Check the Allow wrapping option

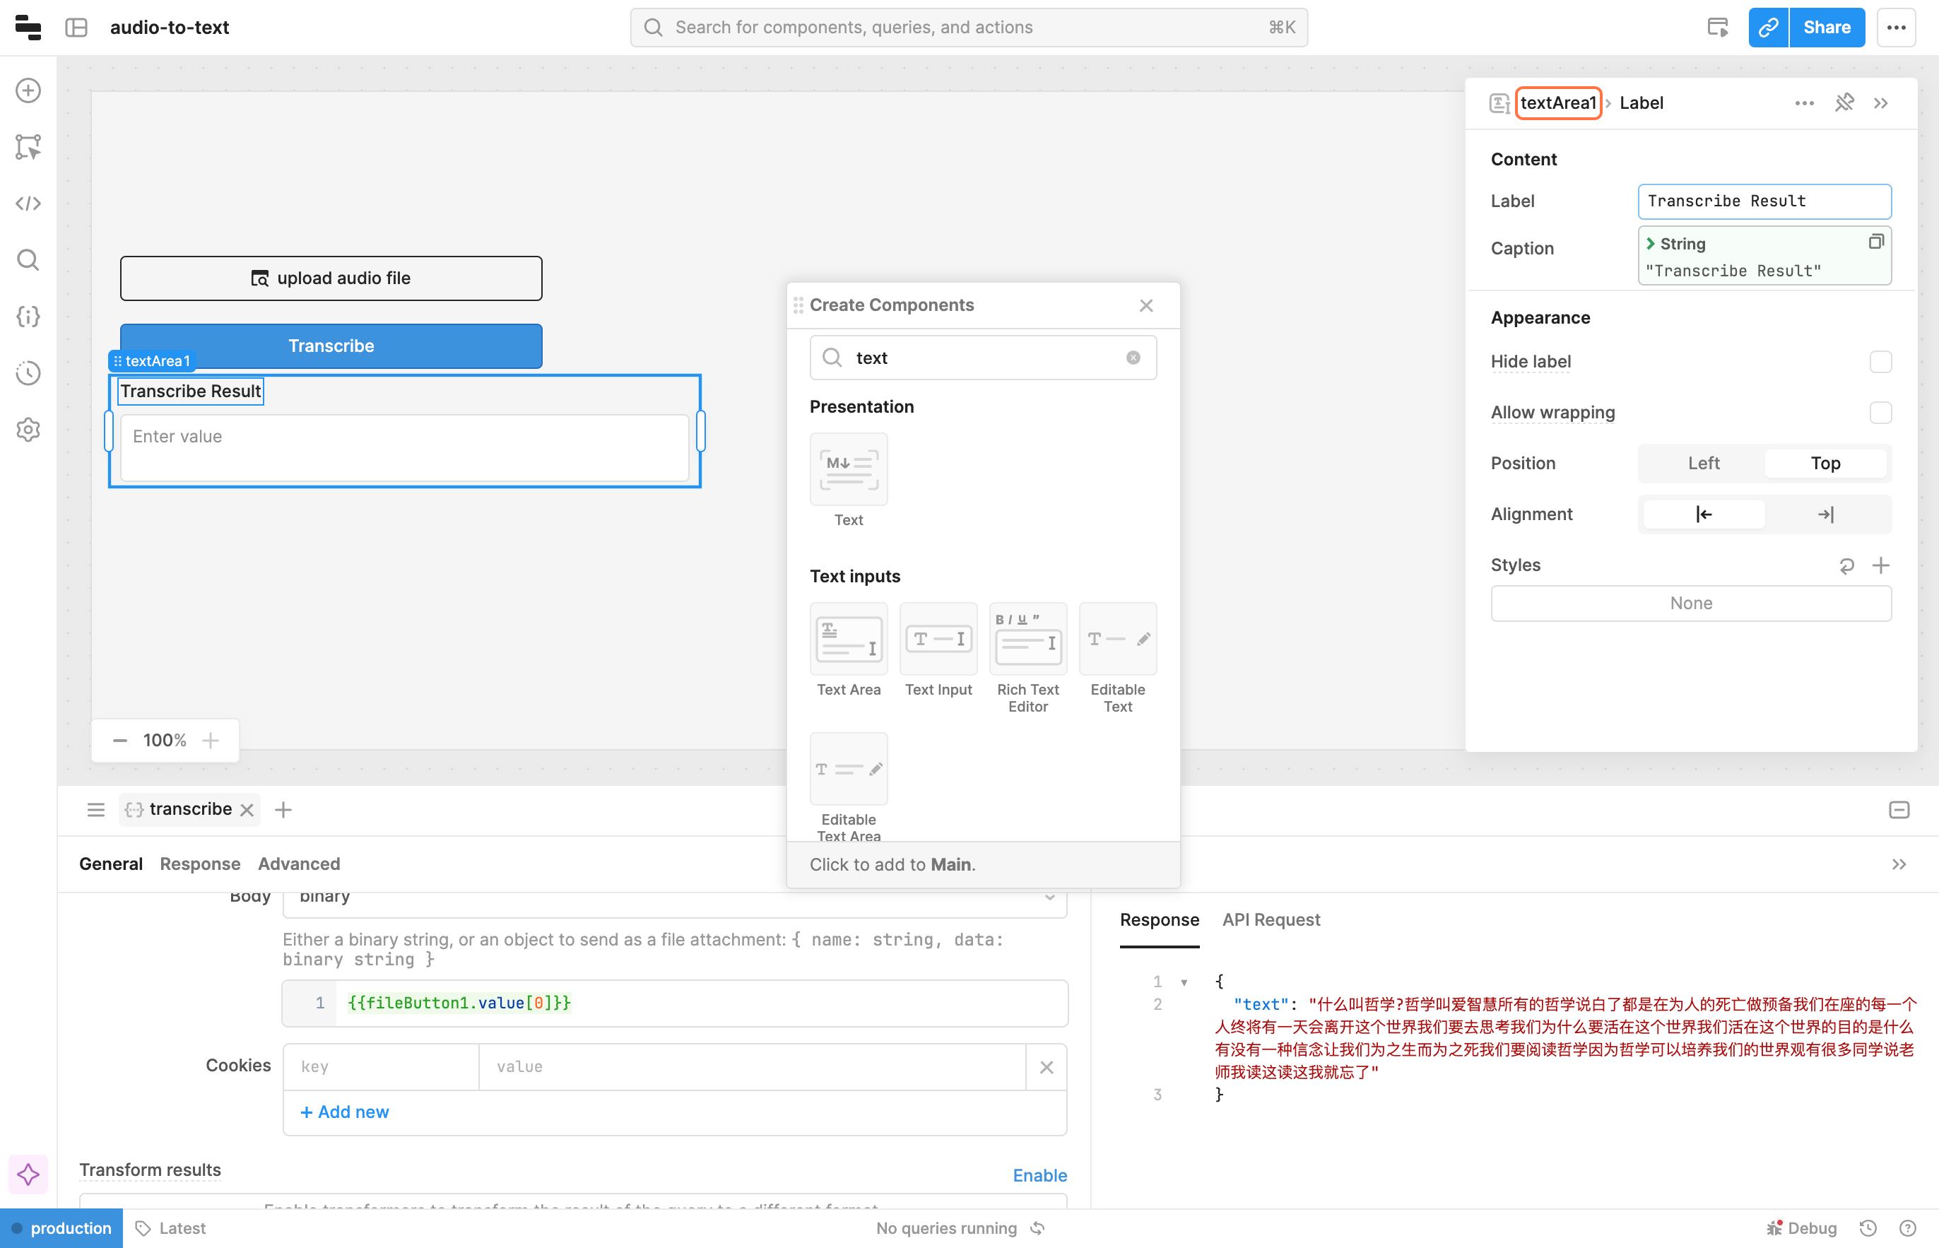tap(1880, 413)
